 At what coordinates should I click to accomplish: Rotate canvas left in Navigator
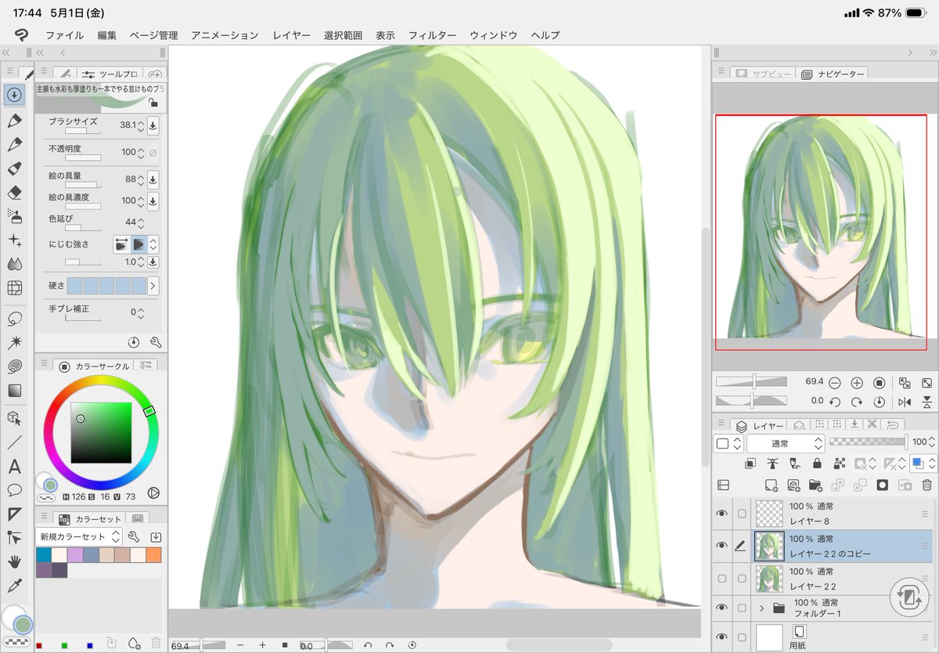point(835,402)
